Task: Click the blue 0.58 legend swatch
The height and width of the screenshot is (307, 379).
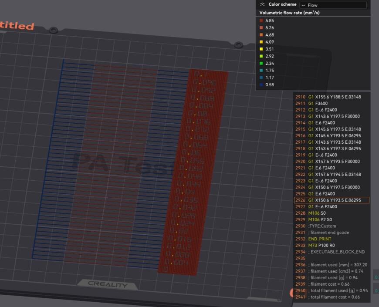Action: 260,84
